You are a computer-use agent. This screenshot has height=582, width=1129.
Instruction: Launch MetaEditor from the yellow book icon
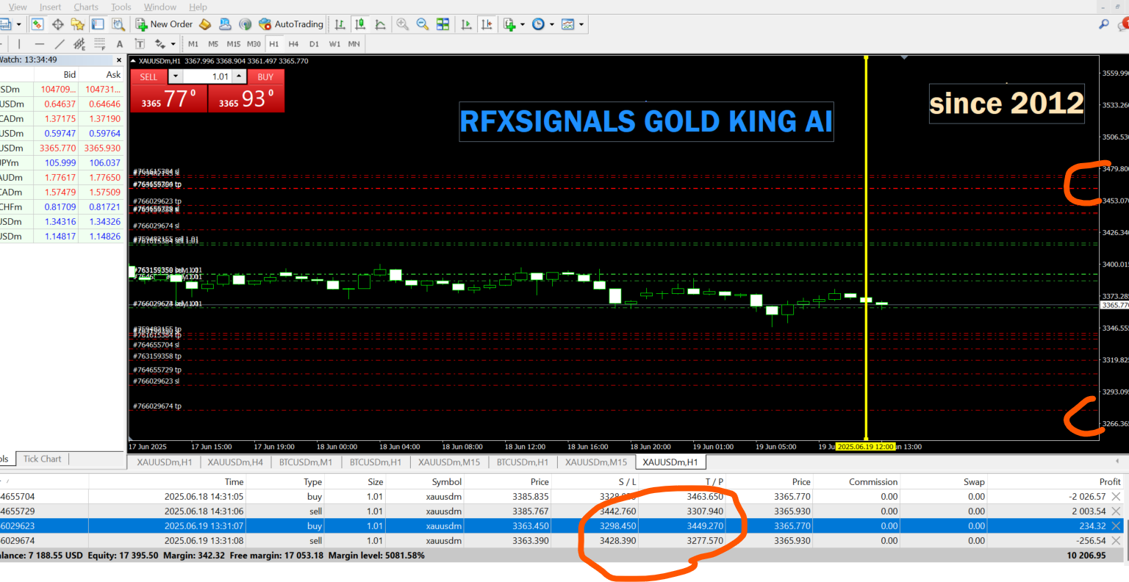point(206,24)
